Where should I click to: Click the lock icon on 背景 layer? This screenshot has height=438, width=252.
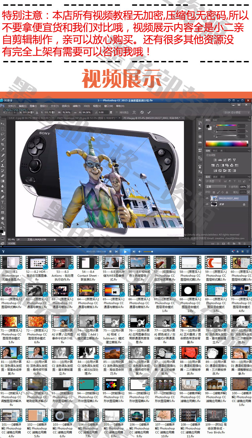[x=244, y=204]
